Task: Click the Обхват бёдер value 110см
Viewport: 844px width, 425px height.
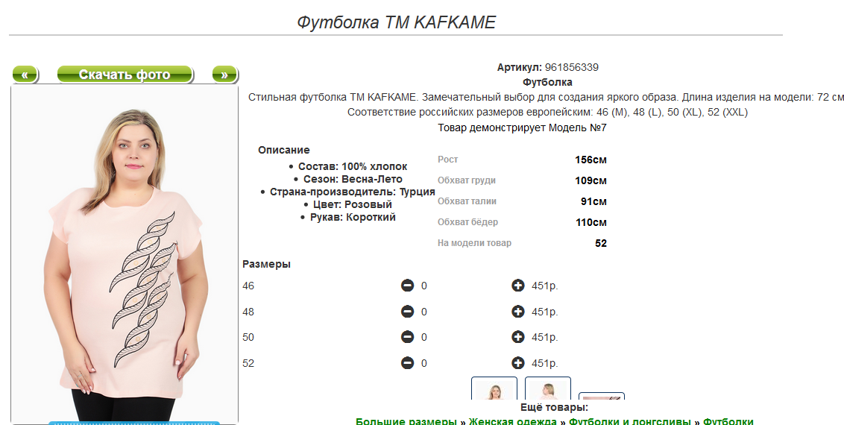Action: coord(591,222)
